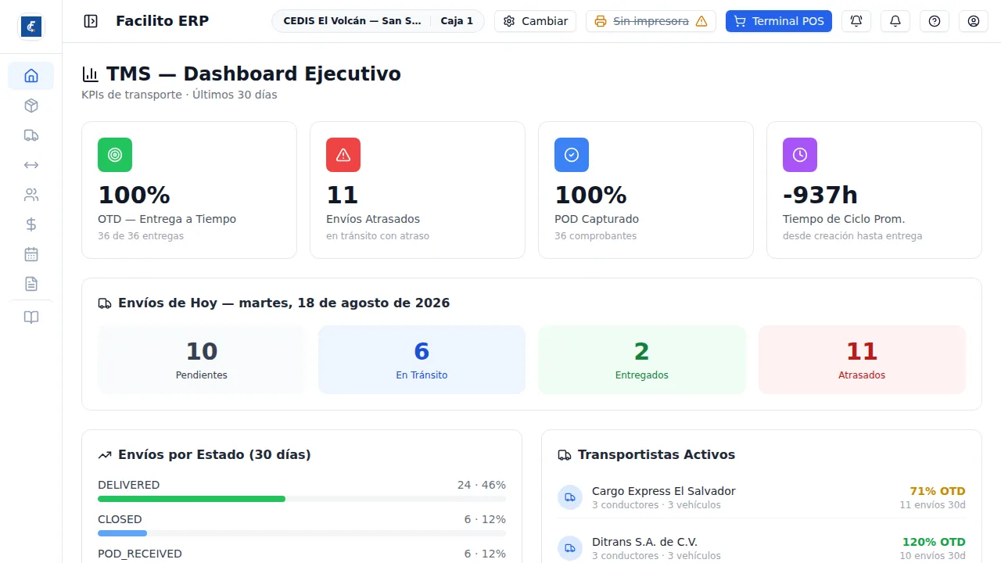Select the Atrasados count tile

862,360
